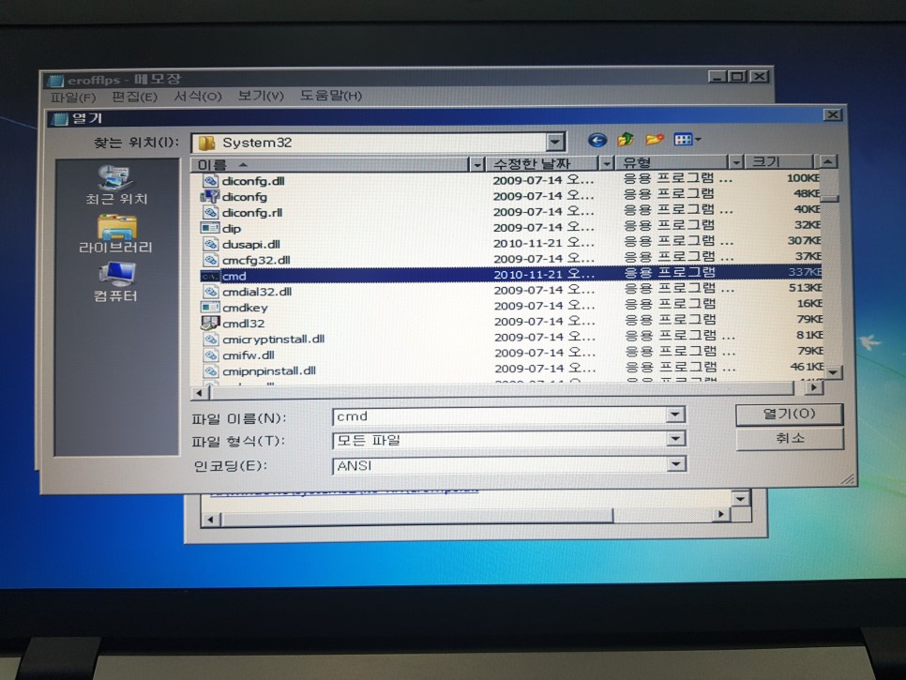Open the 도움말(H) menu in Notepad
The image size is (906, 680).
(330, 96)
